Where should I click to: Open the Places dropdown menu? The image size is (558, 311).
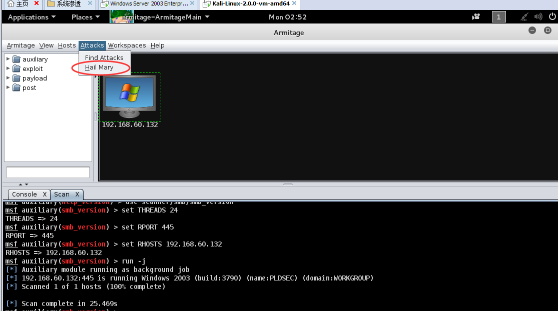point(85,17)
